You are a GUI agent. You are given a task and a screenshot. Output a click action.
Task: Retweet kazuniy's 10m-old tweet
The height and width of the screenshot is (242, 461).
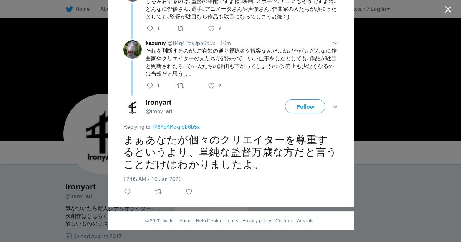point(181,86)
